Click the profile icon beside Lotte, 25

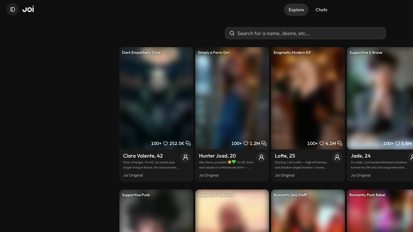pyautogui.click(x=337, y=157)
